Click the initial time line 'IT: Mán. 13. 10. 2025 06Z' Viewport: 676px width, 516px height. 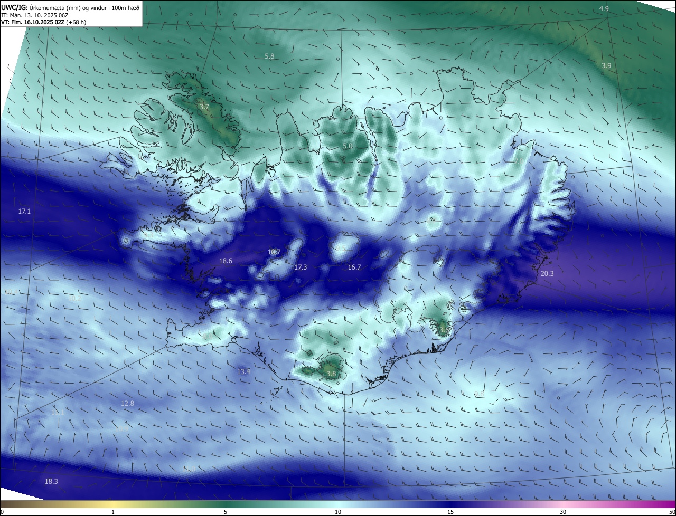[35, 15]
